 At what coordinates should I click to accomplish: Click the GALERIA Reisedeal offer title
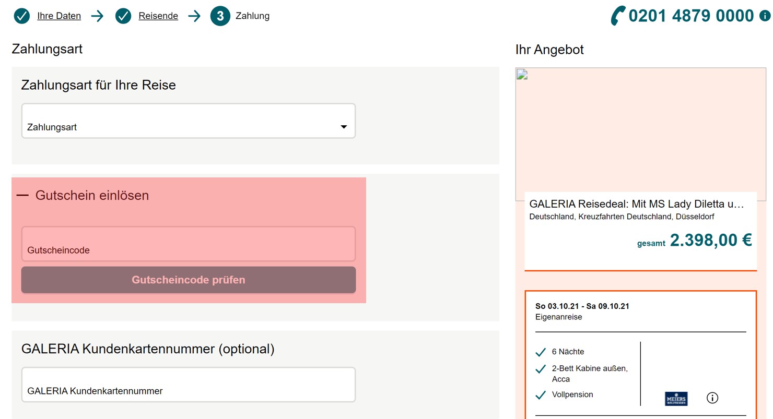click(636, 203)
